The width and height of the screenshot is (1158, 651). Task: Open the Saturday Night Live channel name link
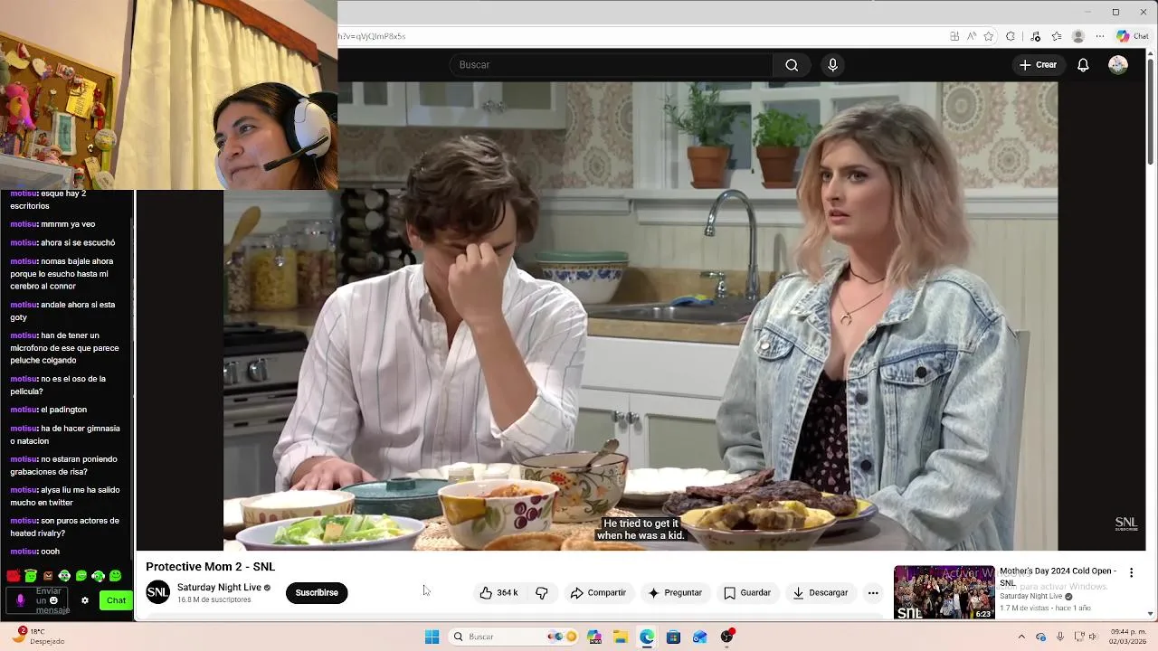point(219,588)
